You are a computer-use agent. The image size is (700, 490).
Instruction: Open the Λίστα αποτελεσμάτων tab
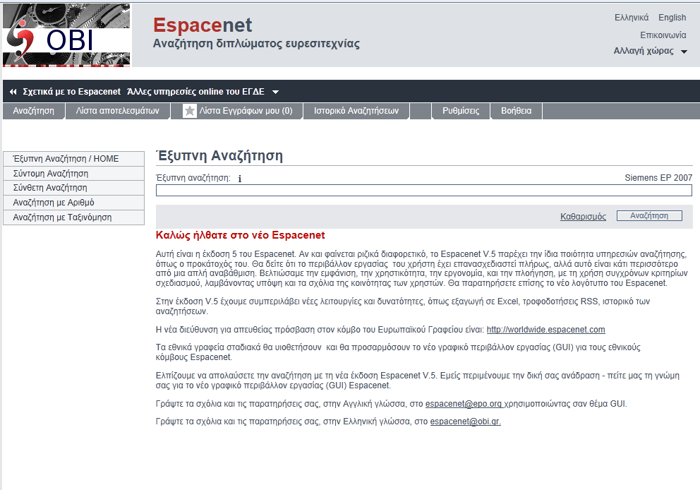click(x=117, y=111)
